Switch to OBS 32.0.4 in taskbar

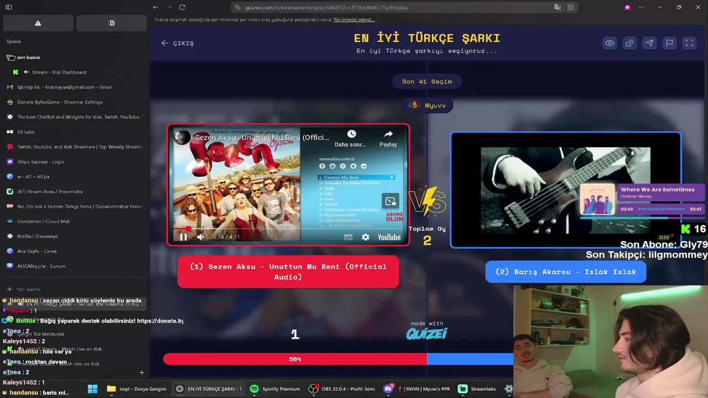tap(342, 389)
